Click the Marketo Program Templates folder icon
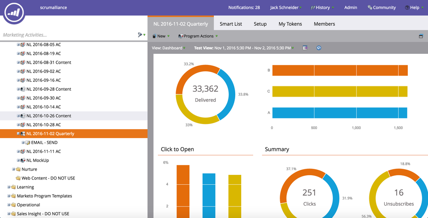 click(x=13, y=196)
